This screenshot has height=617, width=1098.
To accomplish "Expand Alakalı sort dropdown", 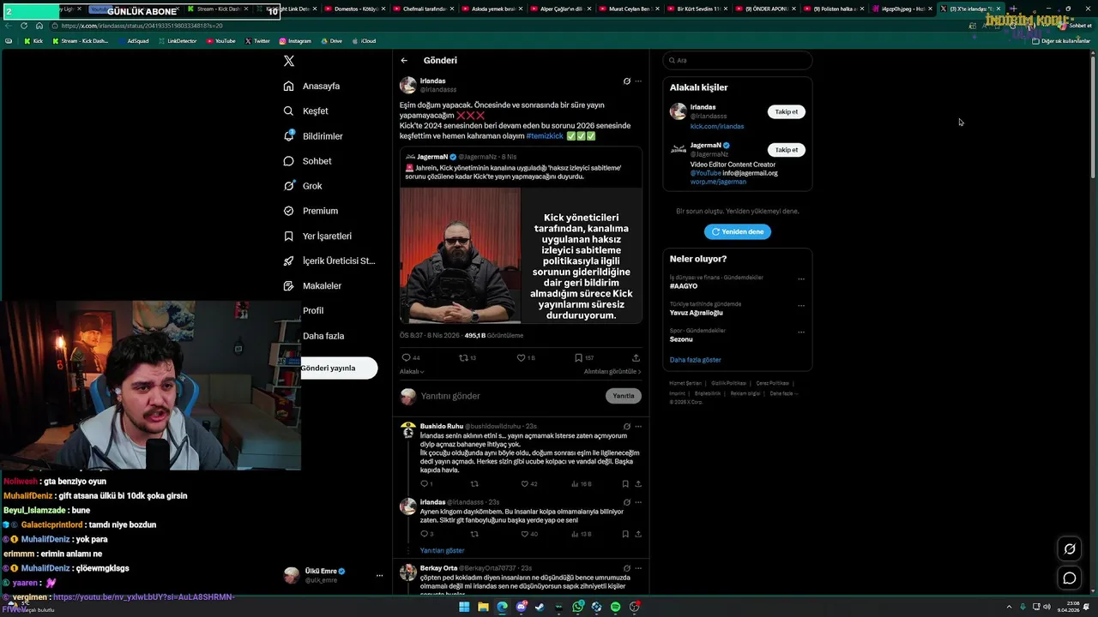I will click(x=412, y=372).
